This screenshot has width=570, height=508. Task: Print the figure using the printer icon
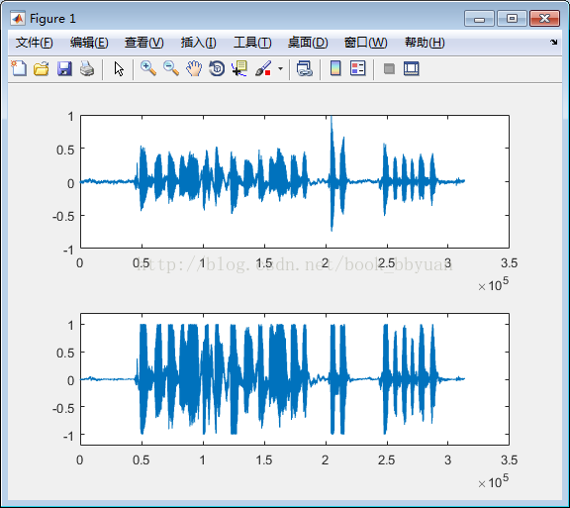point(87,68)
